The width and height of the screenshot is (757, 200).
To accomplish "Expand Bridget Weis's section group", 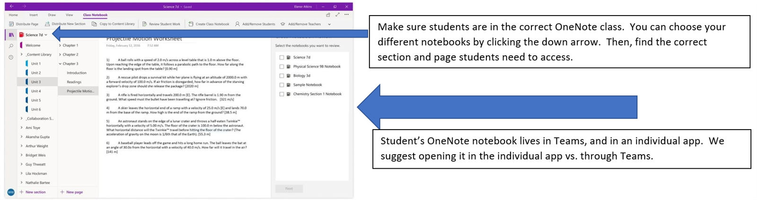I will [22, 155].
